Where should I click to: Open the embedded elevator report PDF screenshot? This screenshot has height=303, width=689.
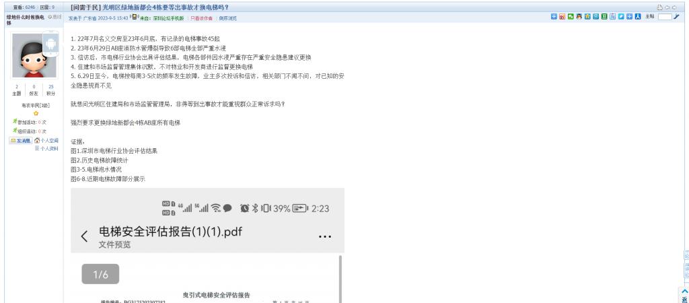click(x=207, y=245)
